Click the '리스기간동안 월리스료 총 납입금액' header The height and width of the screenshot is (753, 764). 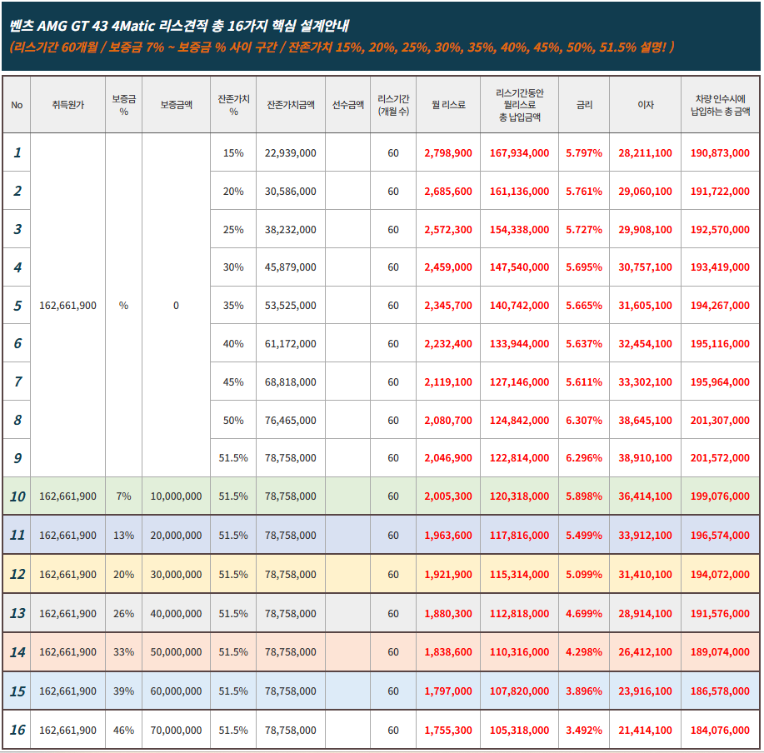point(519,105)
